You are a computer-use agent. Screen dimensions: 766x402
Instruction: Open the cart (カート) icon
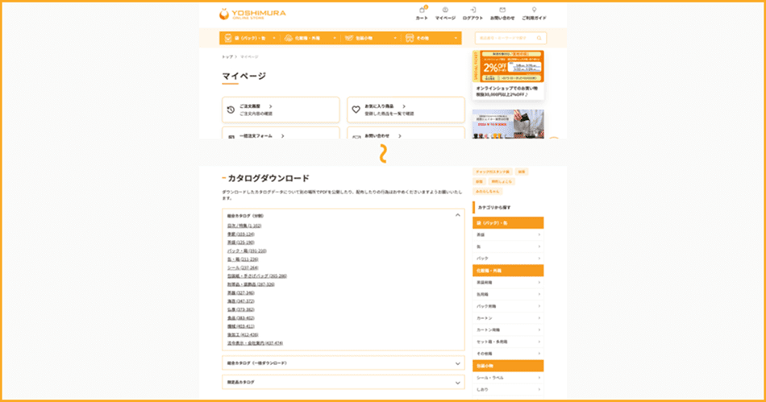coord(422,12)
